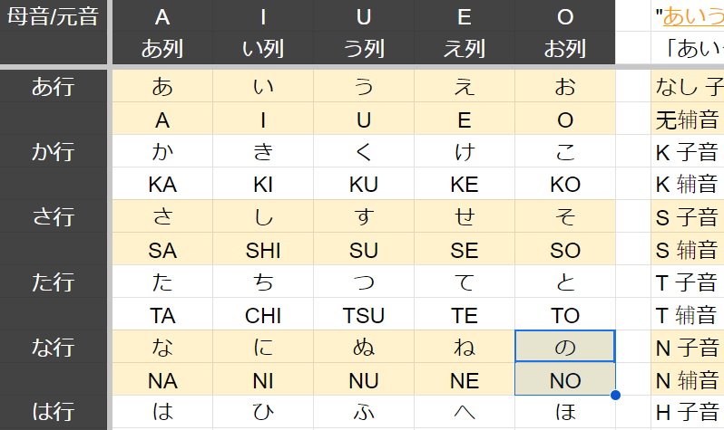Click the cell containing SHI

(263, 250)
